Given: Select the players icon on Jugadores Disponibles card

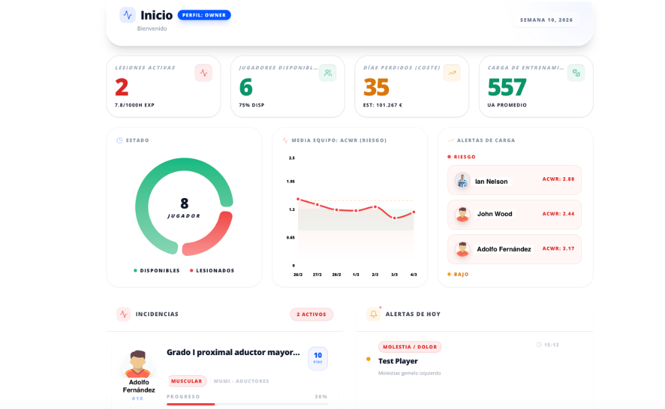Looking at the screenshot, I should (x=327, y=73).
